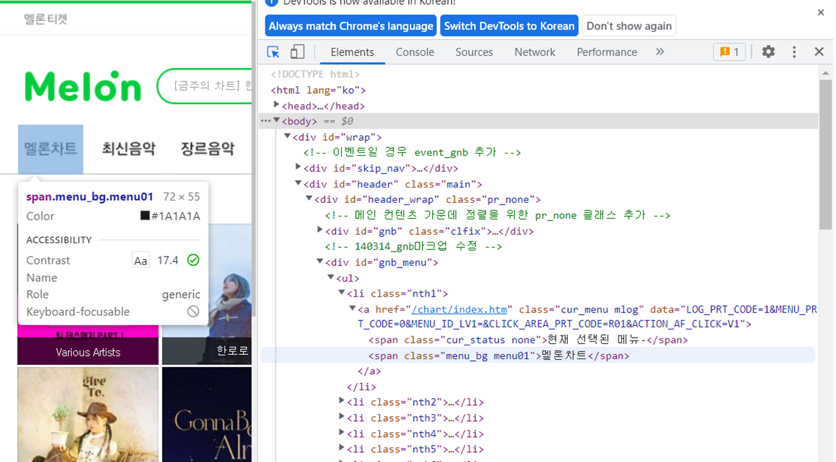The height and width of the screenshot is (462, 836).
Task: Open the 멜론차트 menu item
Action: tap(51, 149)
